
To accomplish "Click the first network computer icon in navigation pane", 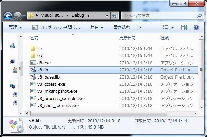I will [x=15, y=95].
